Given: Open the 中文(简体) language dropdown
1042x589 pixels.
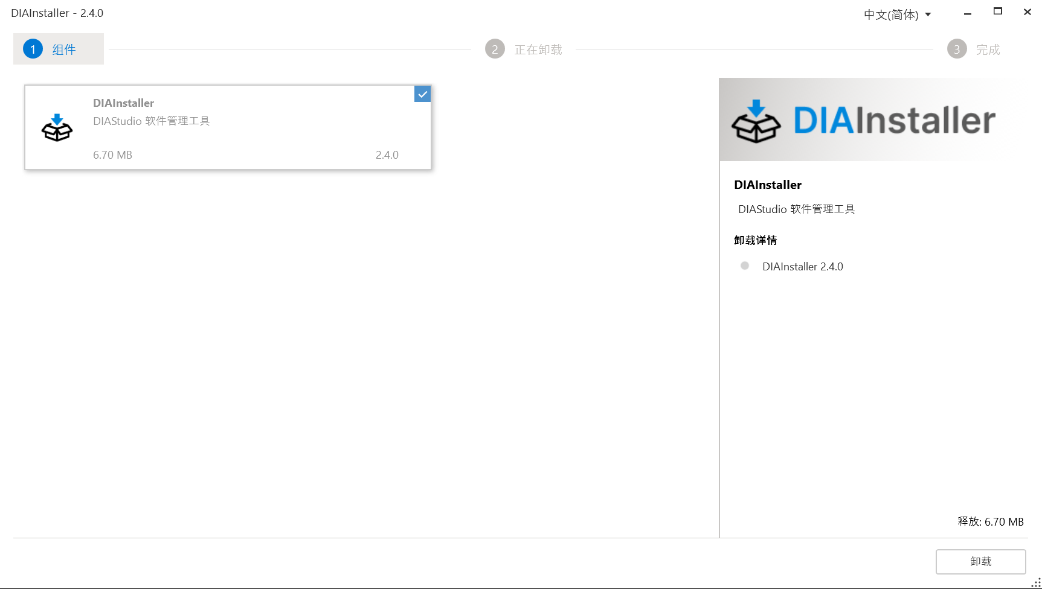Looking at the screenshot, I should [891, 14].
